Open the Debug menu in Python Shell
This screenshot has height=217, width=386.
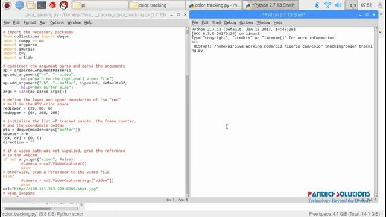tap(230, 22)
